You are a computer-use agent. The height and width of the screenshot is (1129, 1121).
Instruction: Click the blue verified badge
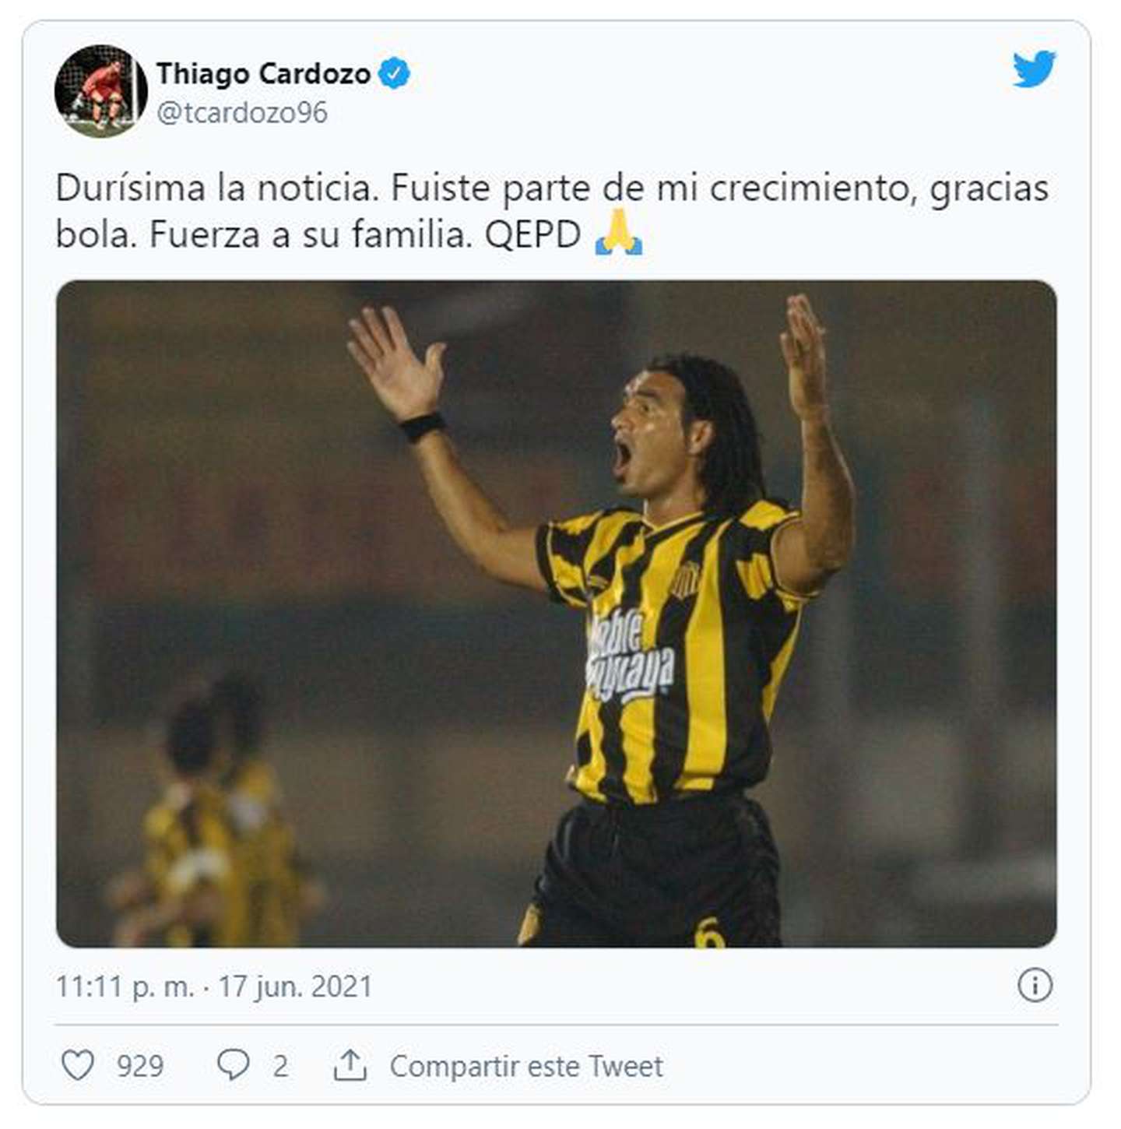pyautogui.click(x=394, y=73)
